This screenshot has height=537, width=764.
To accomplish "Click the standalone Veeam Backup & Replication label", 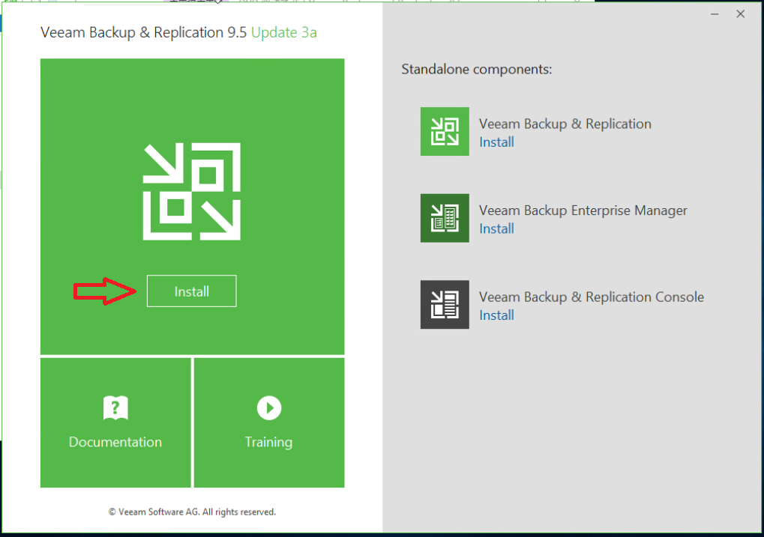I will [x=565, y=124].
